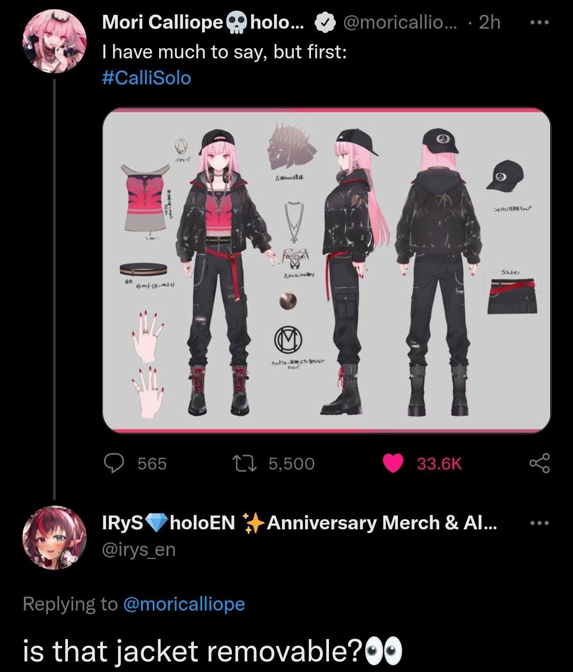Tap the @irys_en handle
Screen dimensions: 573x672
[138, 549]
